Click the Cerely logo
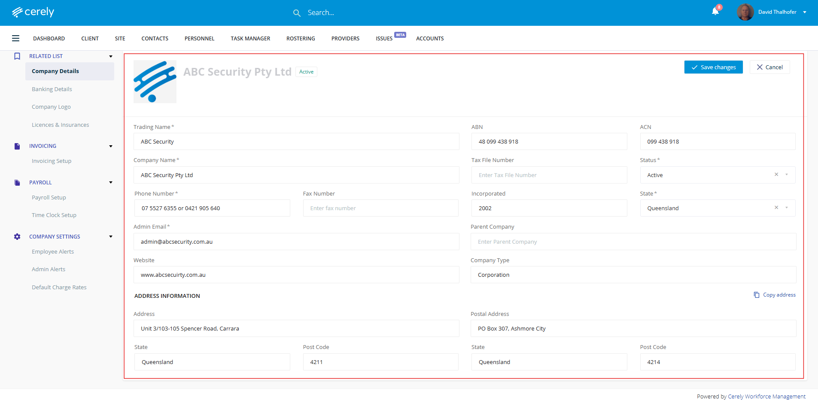This screenshot has height=401, width=818. click(x=33, y=12)
